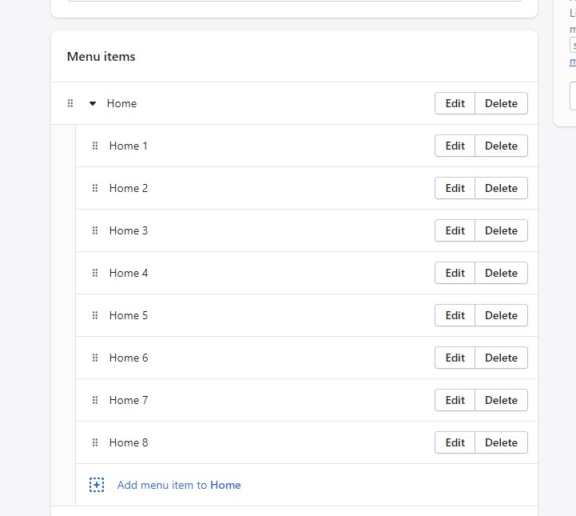Delete the top-level Home menu item
The image size is (576, 516).
click(501, 103)
